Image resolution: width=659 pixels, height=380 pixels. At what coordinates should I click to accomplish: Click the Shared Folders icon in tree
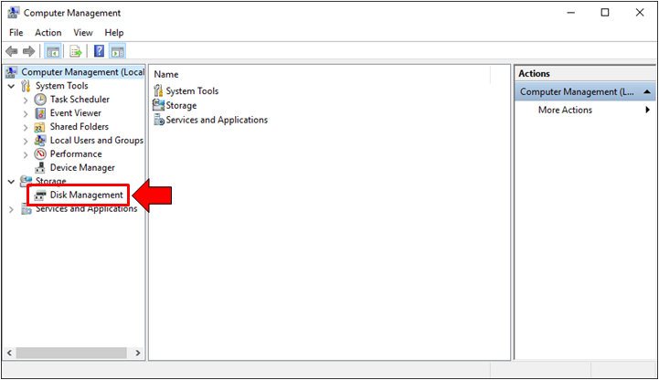[x=39, y=127]
